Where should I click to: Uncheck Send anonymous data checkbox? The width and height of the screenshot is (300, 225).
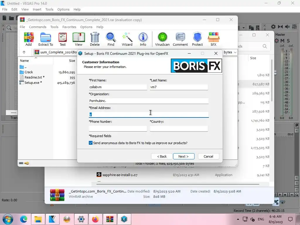tap(91, 143)
